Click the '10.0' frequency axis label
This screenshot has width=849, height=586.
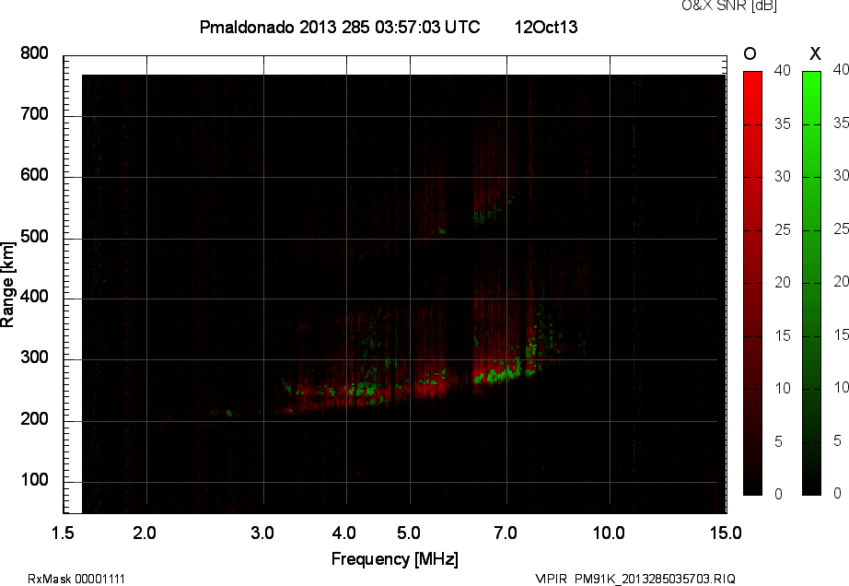tap(609, 533)
